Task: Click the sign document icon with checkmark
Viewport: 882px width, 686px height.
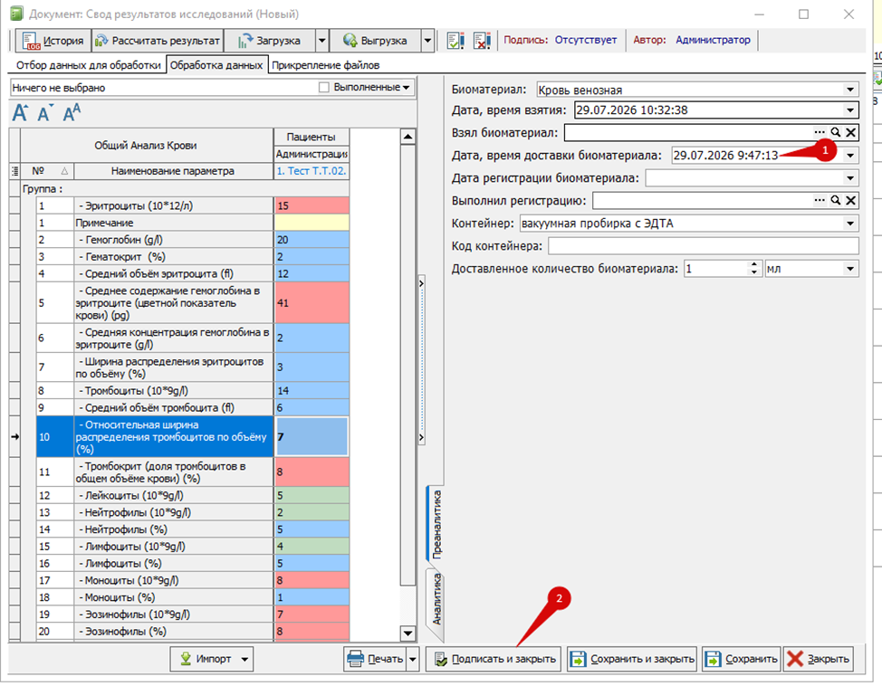Action: (x=455, y=41)
